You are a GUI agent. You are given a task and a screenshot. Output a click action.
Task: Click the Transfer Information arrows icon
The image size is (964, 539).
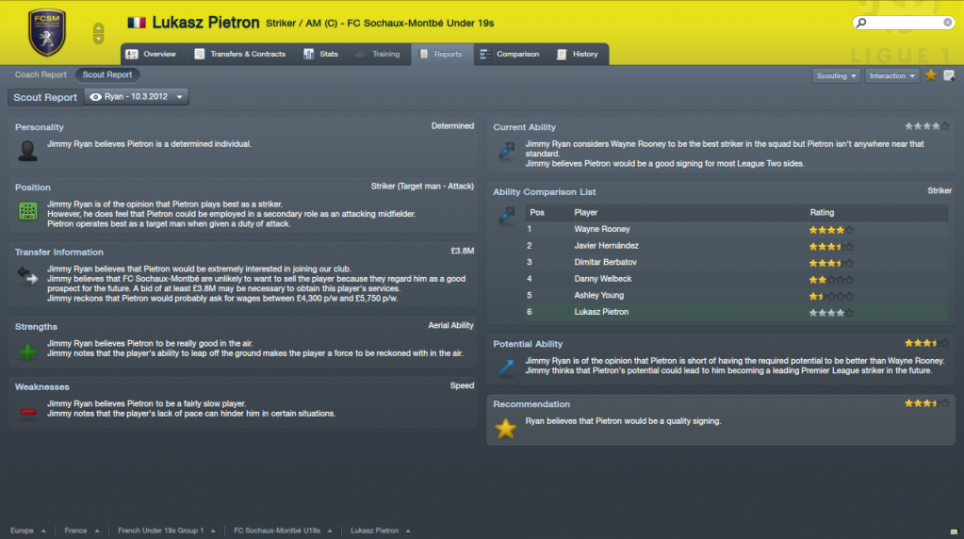(27, 275)
